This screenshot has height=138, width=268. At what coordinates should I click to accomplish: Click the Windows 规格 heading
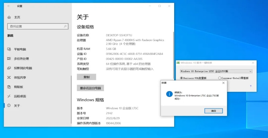point(90,100)
